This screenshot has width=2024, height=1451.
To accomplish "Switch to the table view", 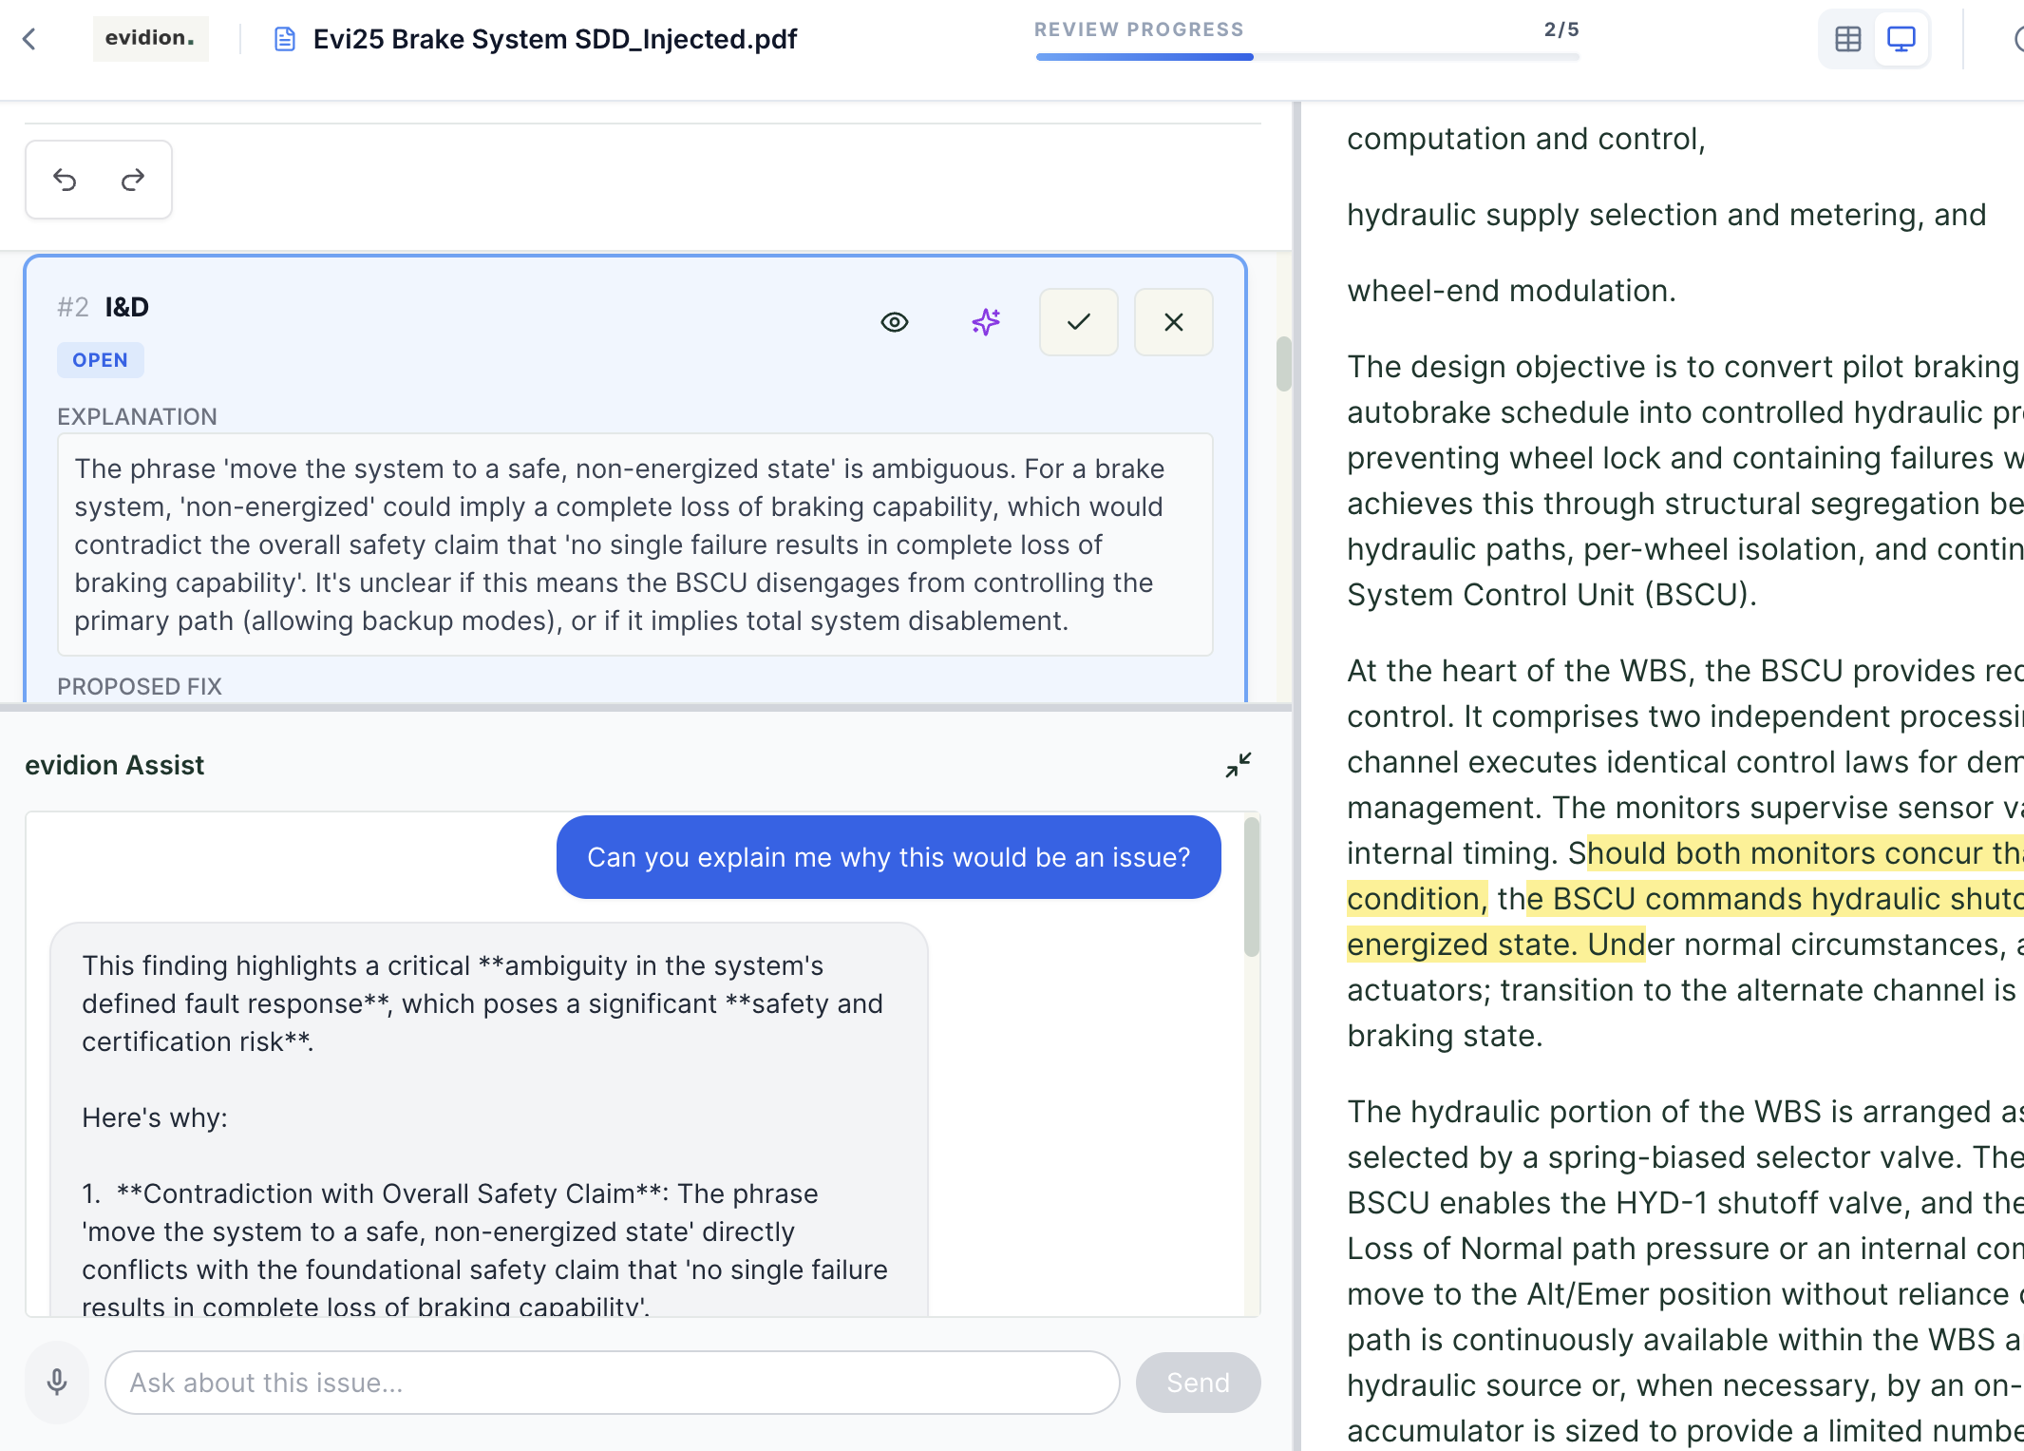I will [x=1847, y=39].
